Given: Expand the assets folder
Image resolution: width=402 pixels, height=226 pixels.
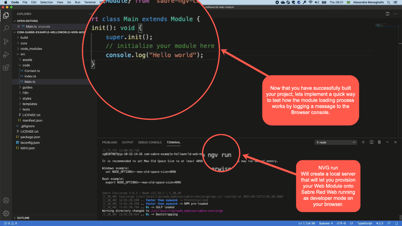Looking at the screenshot, I should (x=27, y=60).
